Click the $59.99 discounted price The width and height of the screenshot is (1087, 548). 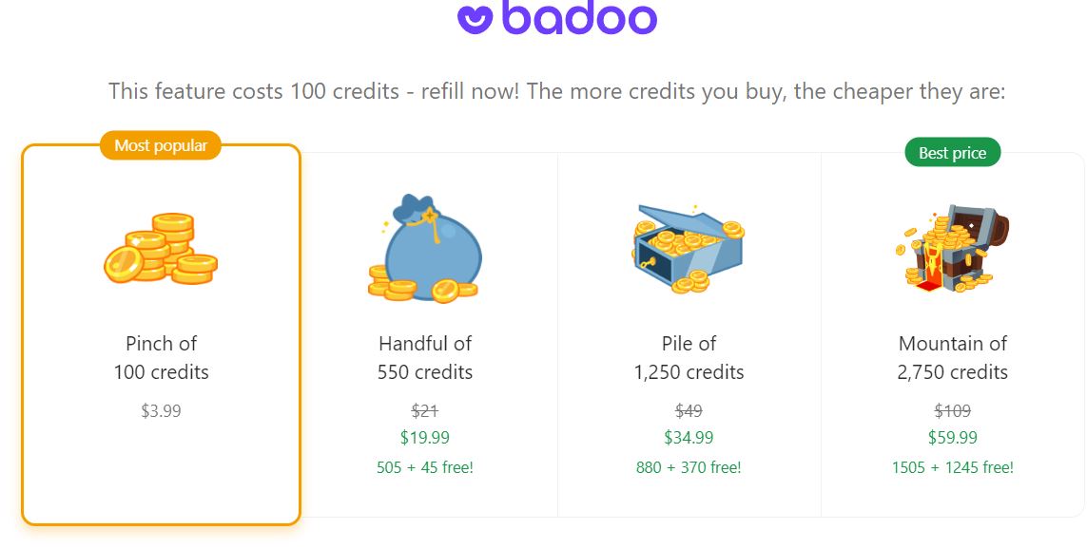953,437
